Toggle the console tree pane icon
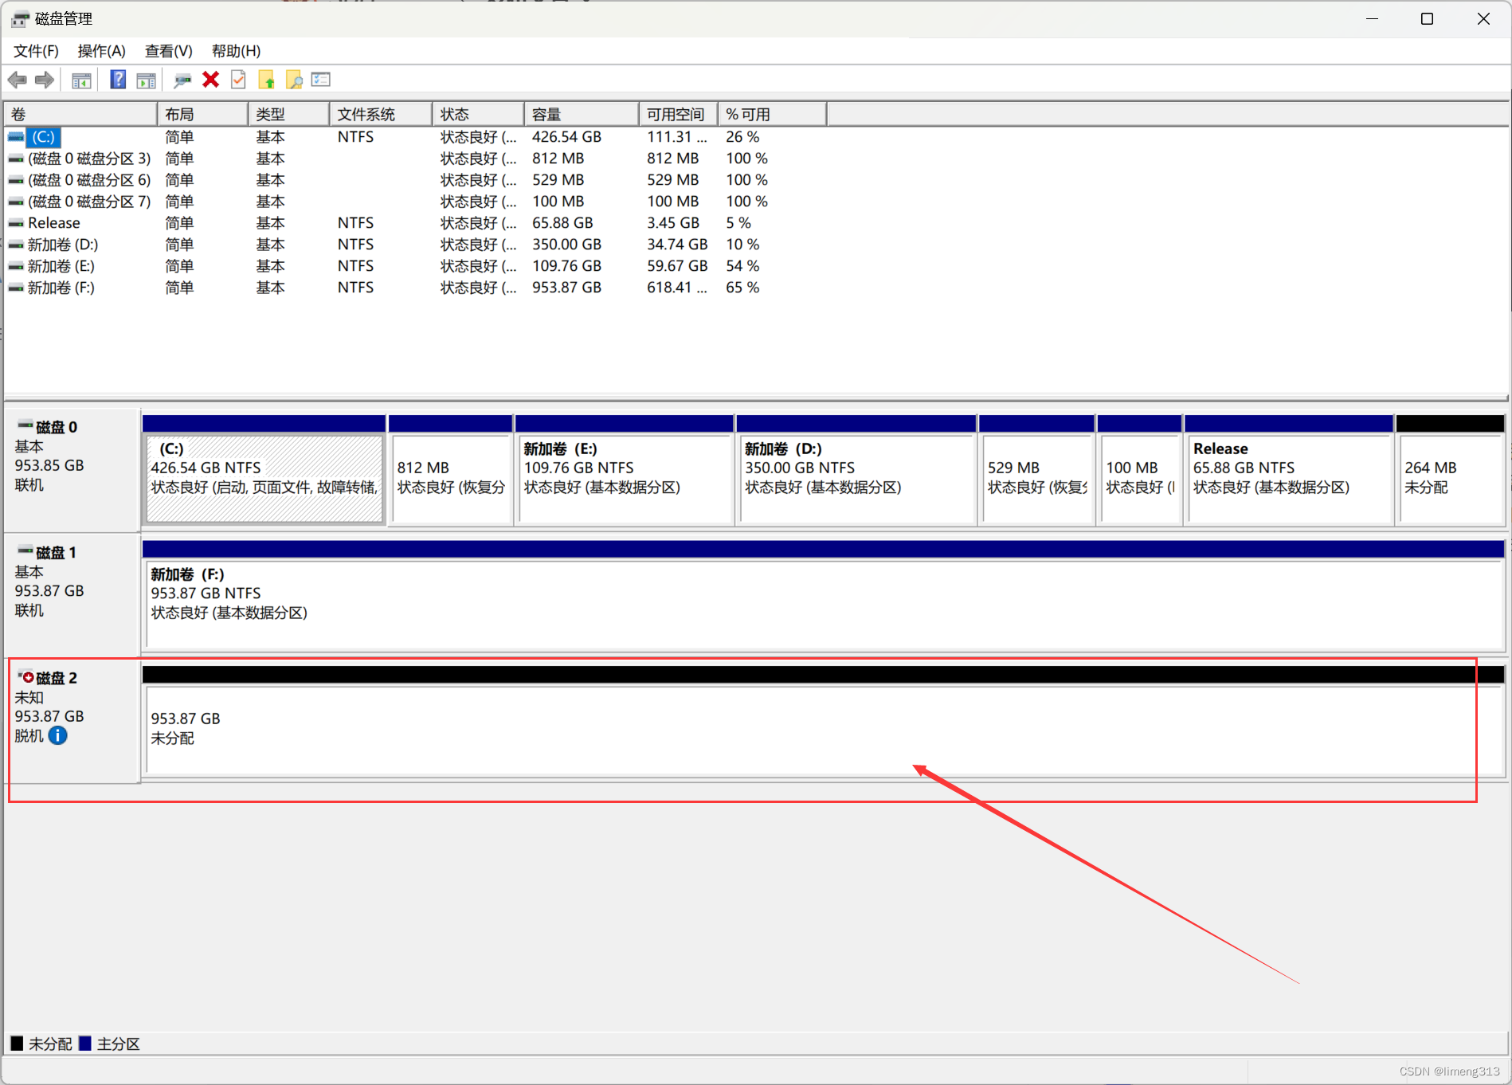 coord(80,80)
